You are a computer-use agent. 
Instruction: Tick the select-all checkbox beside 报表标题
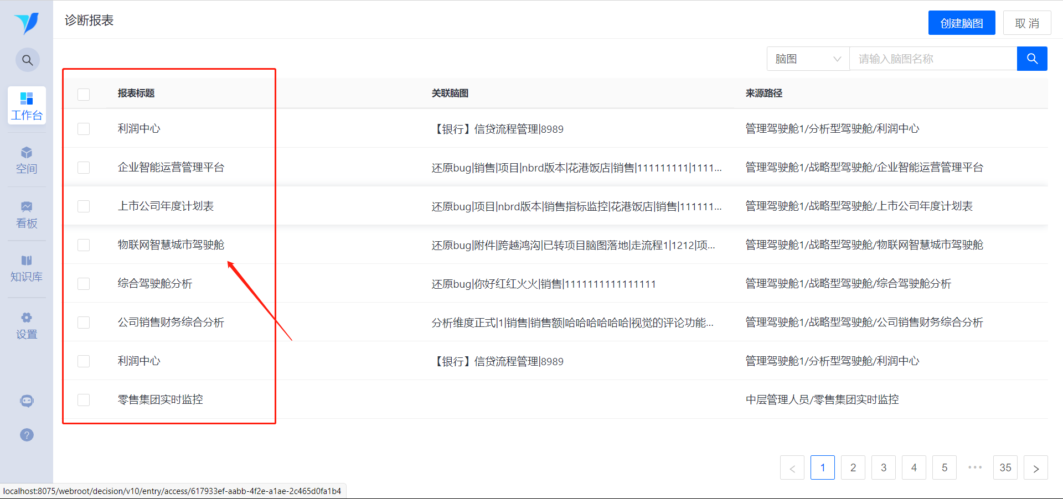point(84,95)
